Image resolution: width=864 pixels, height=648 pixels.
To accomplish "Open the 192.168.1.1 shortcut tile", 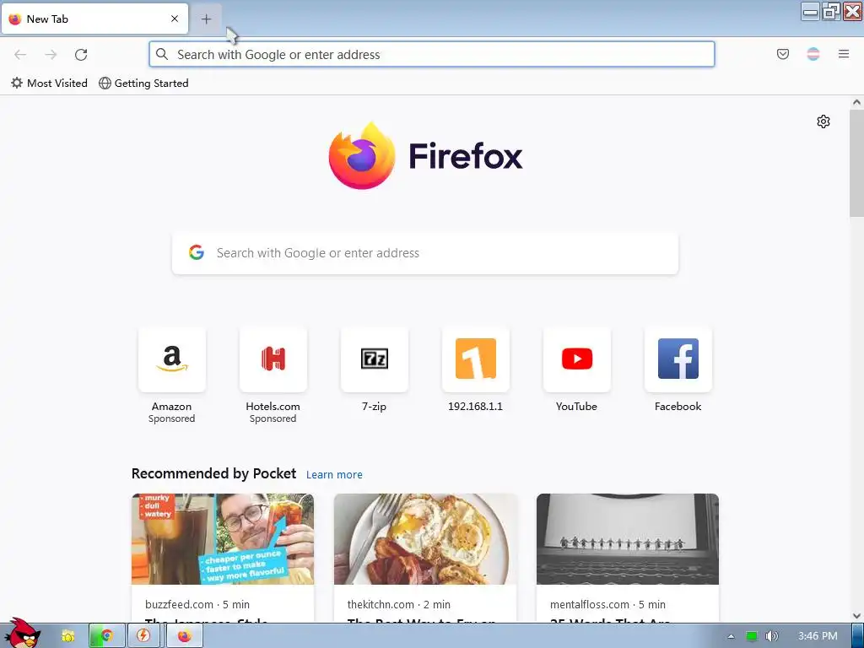I will click(476, 359).
